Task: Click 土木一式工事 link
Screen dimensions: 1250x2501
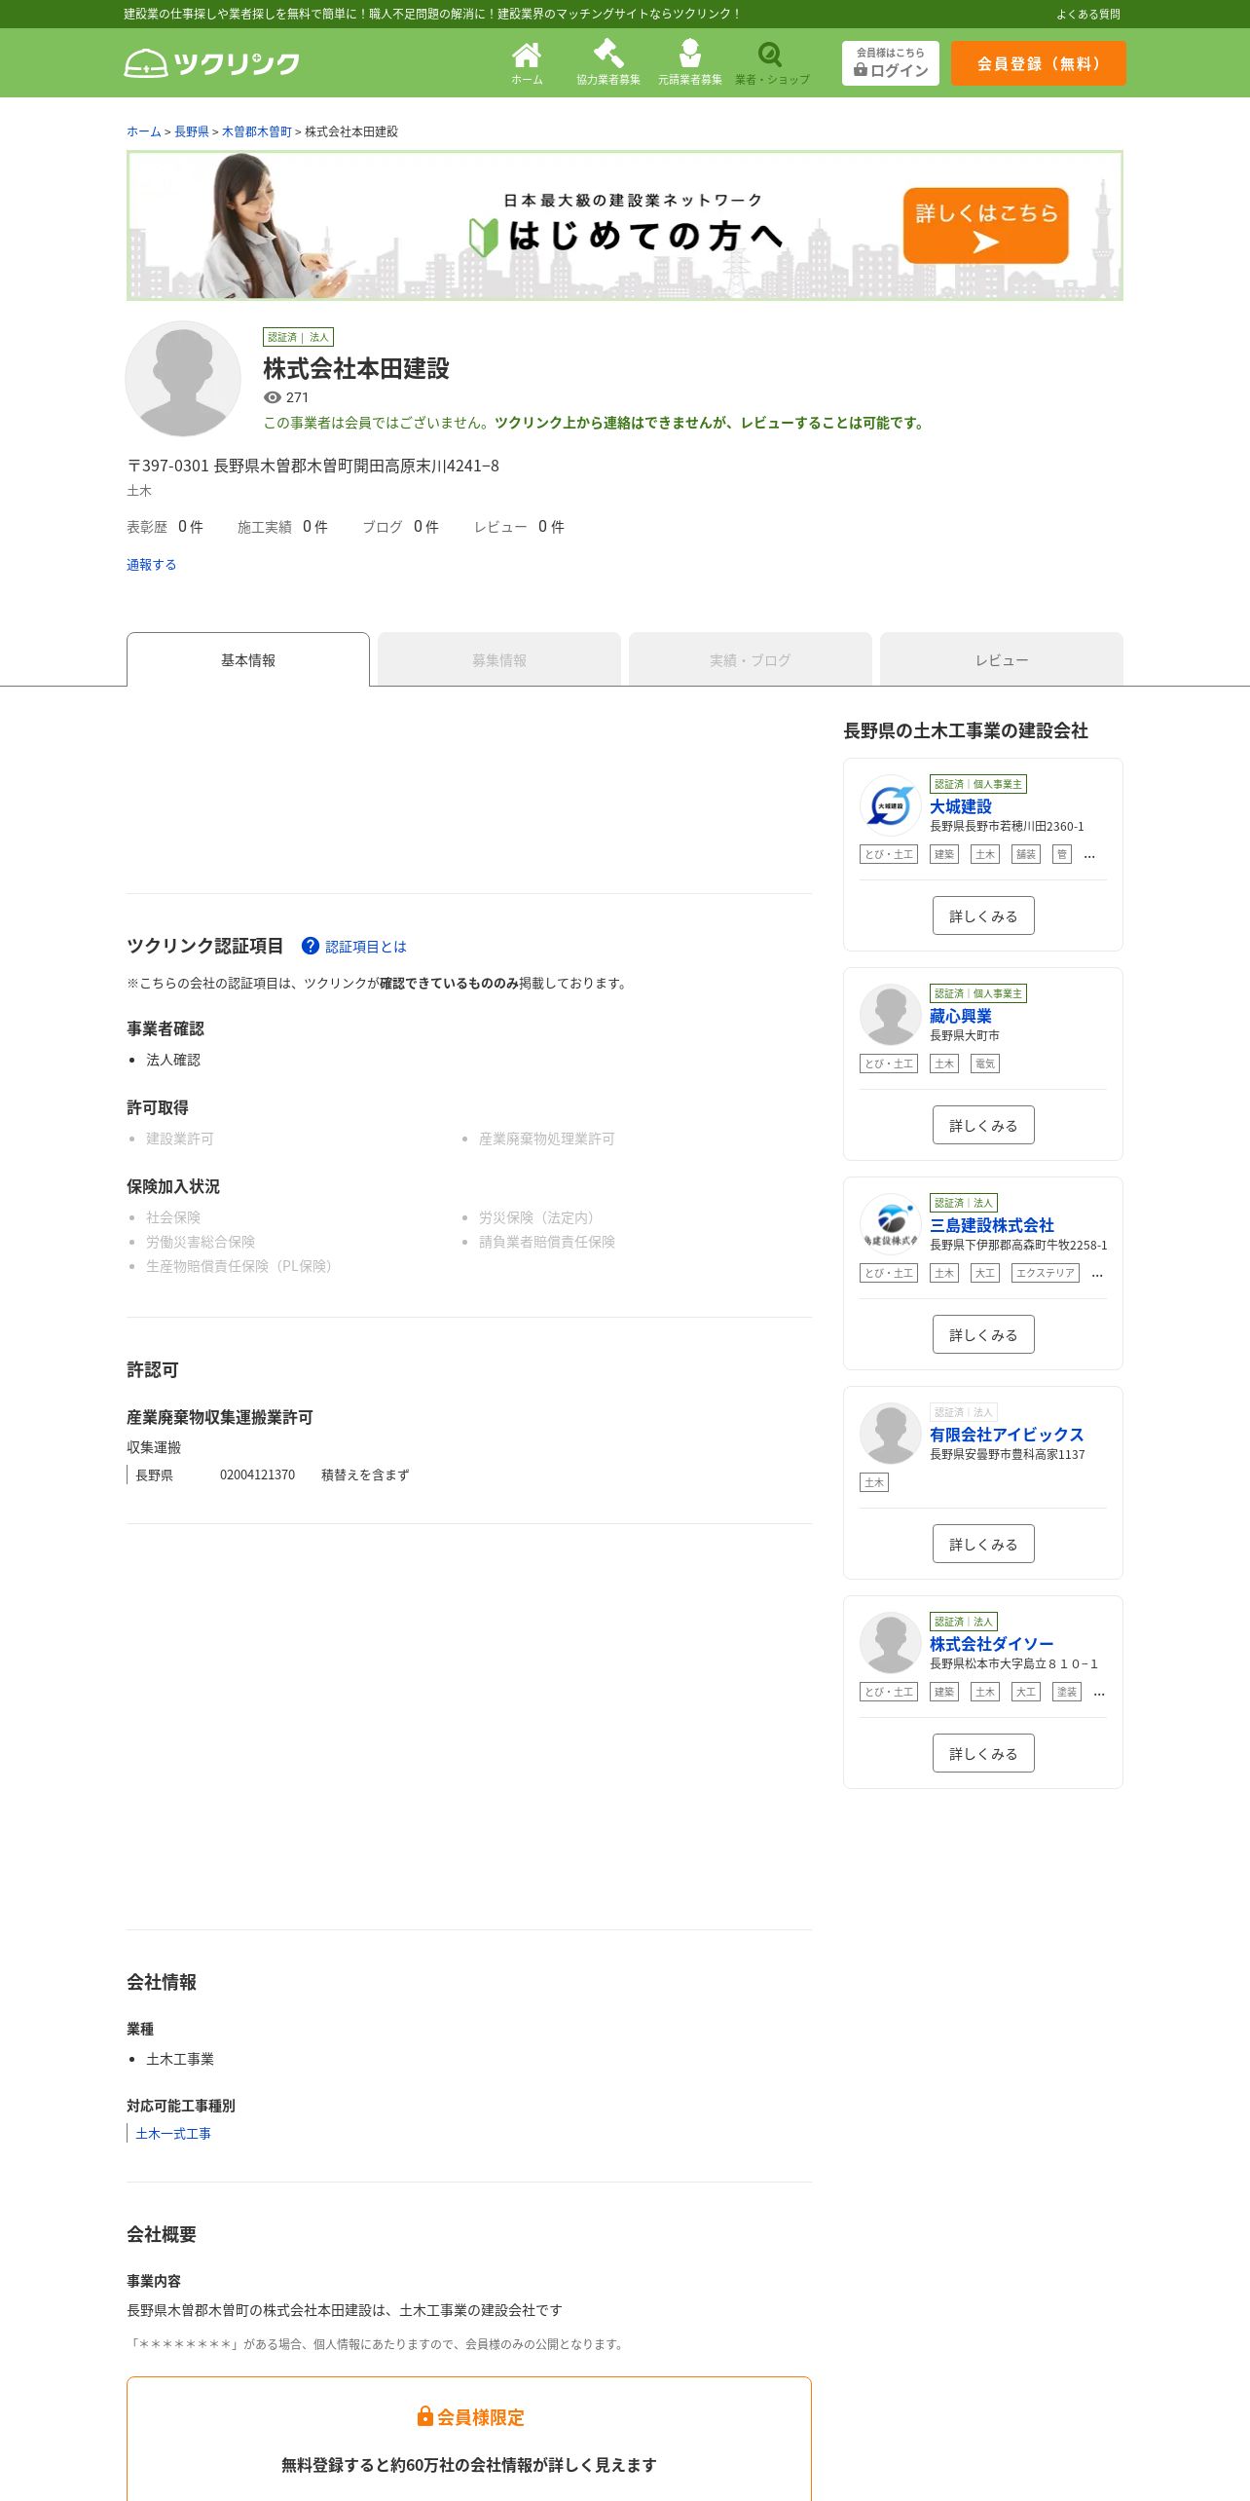Action: (173, 2134)
